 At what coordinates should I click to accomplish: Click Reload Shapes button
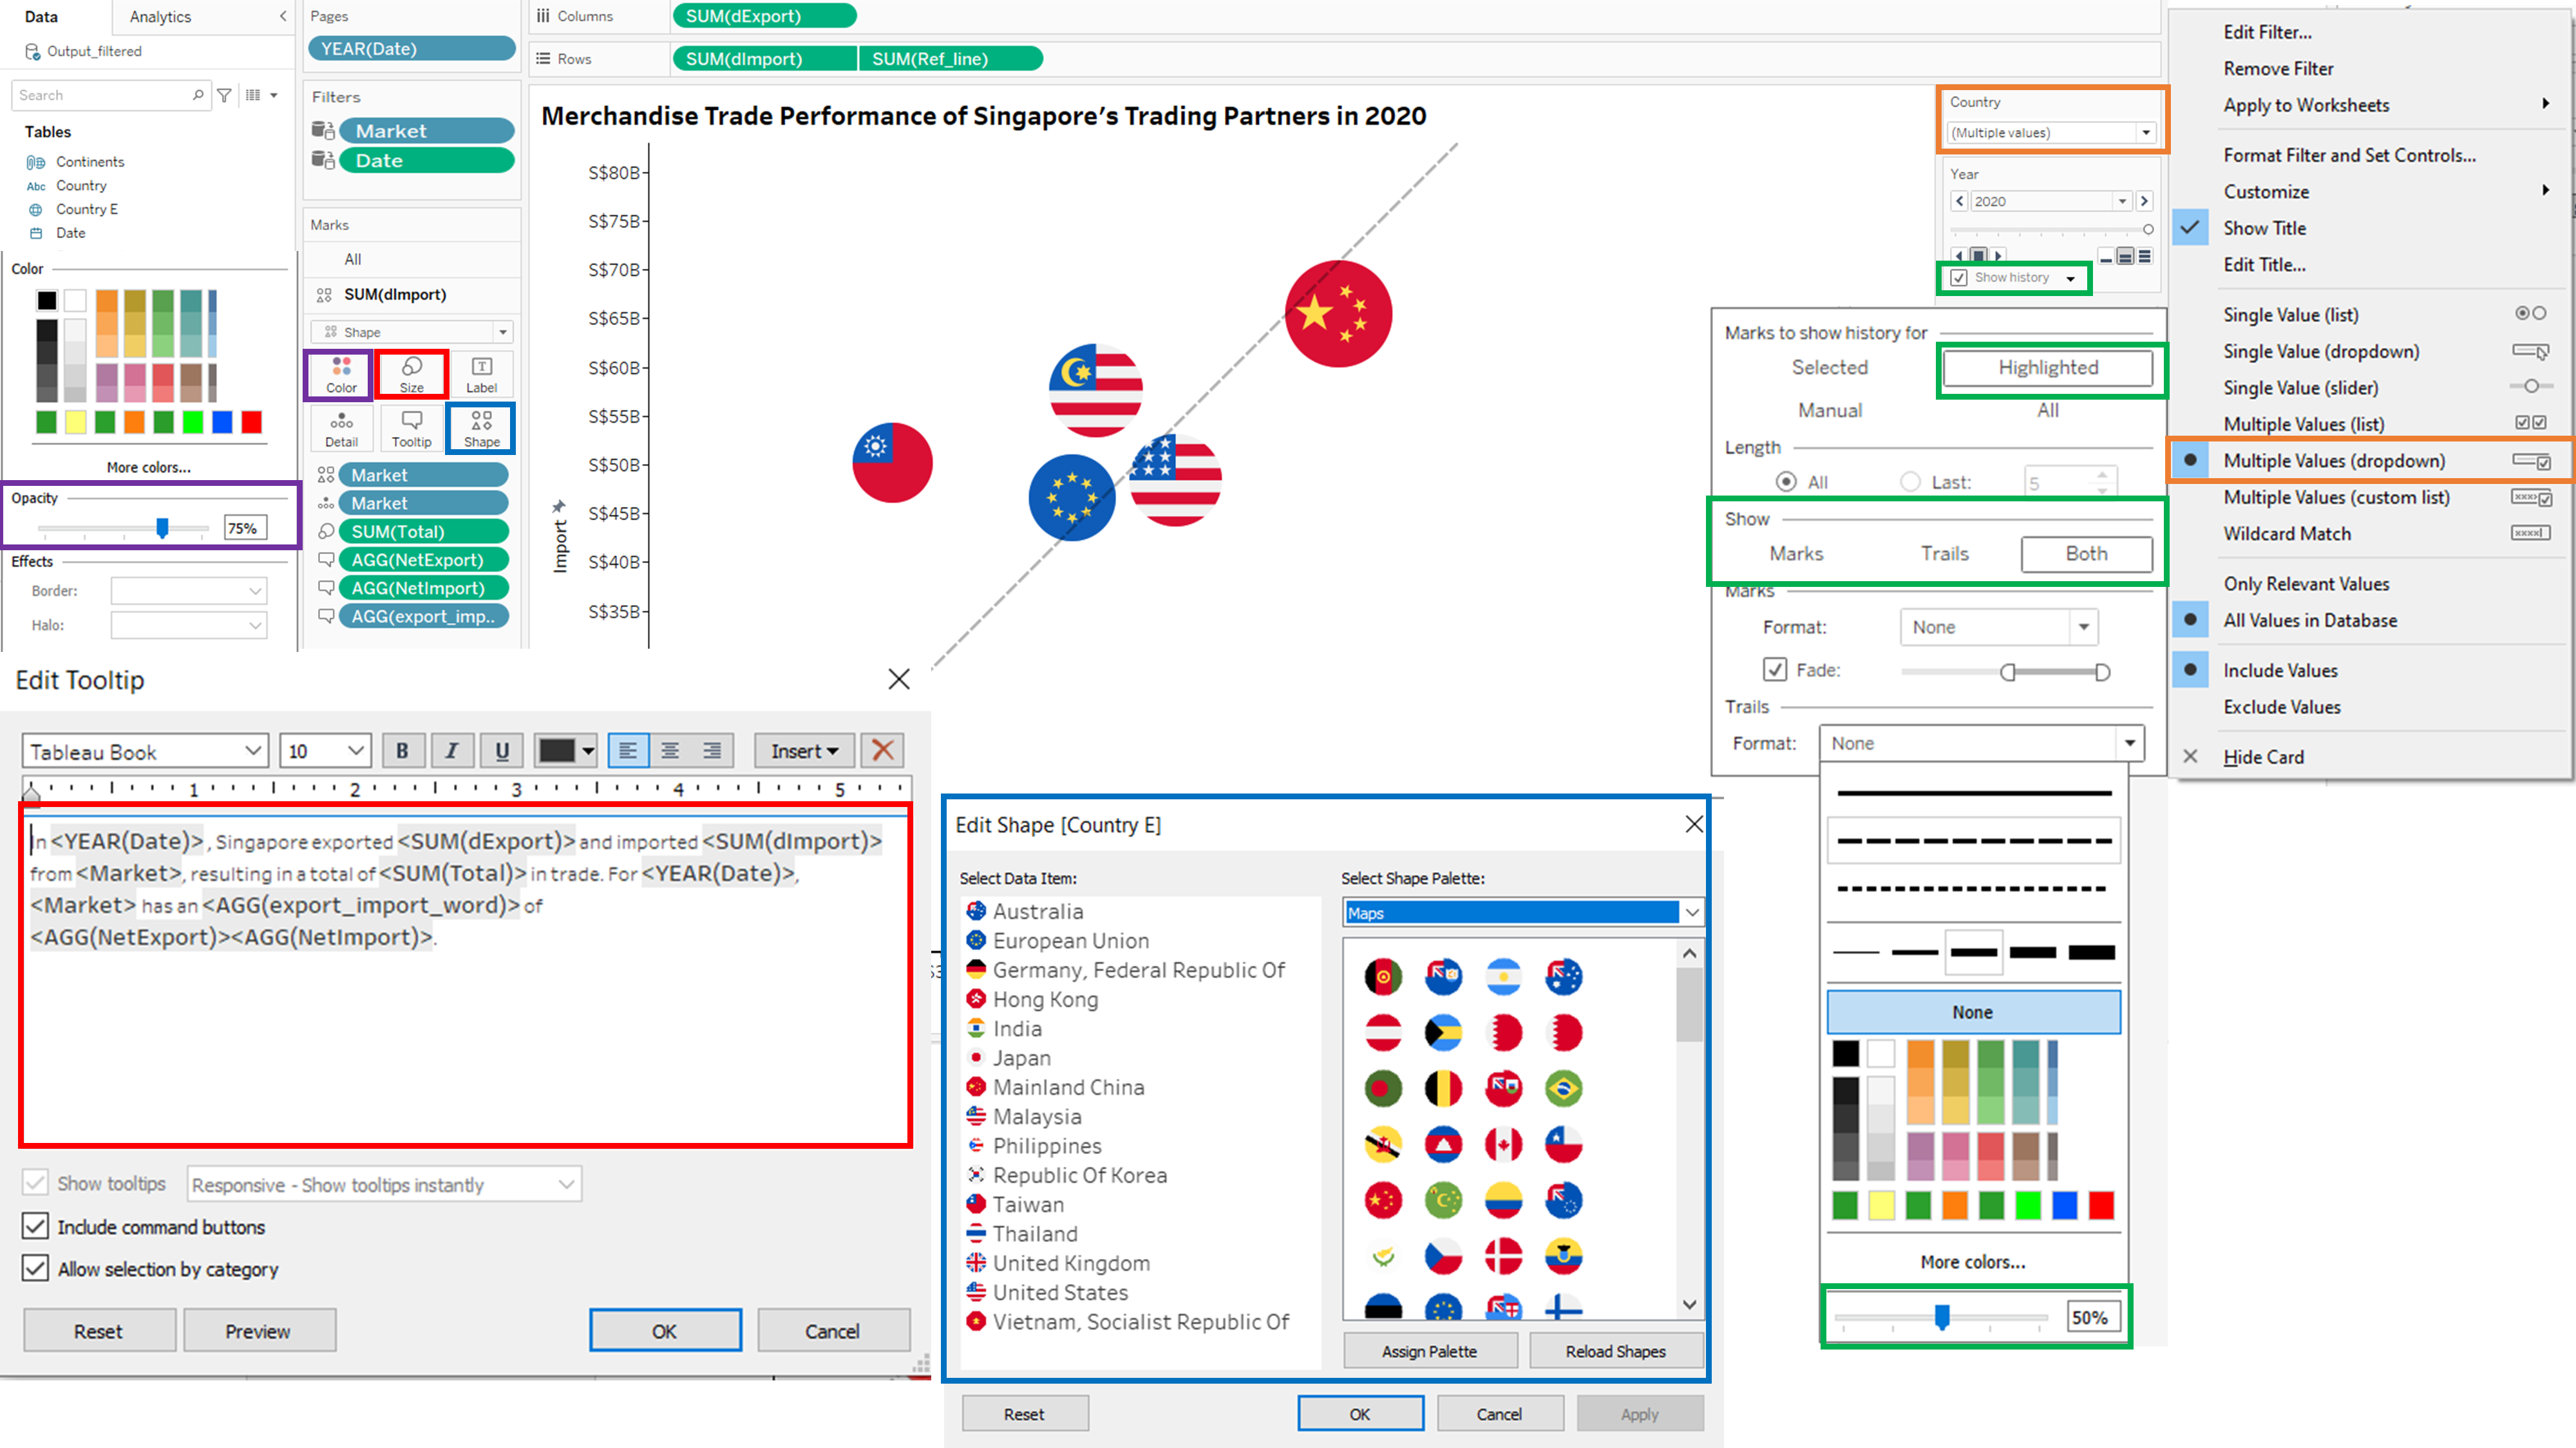(x=1615, y=1350)
